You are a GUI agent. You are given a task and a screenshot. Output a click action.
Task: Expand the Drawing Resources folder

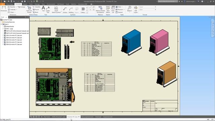tap(1, 22)
